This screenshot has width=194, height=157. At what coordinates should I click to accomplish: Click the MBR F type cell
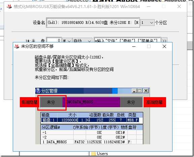pos(133,120)
